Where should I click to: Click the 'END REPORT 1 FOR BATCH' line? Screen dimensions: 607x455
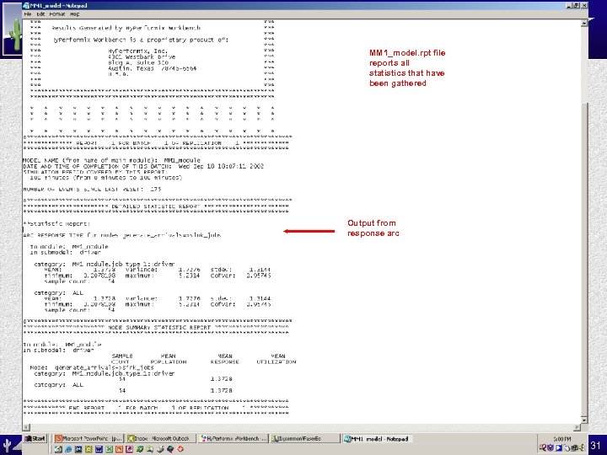[x=156, y=408]
